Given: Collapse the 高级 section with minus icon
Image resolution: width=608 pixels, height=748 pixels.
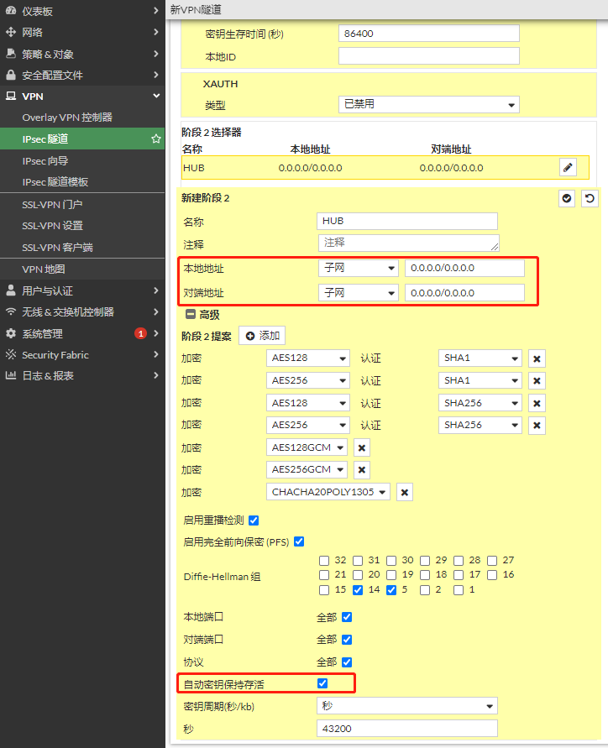Looking at the screenshot, I should (x=191, y=314).
